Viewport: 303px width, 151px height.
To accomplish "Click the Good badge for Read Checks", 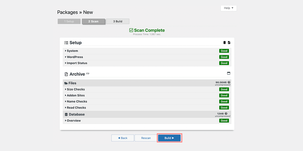I will 224,108.
